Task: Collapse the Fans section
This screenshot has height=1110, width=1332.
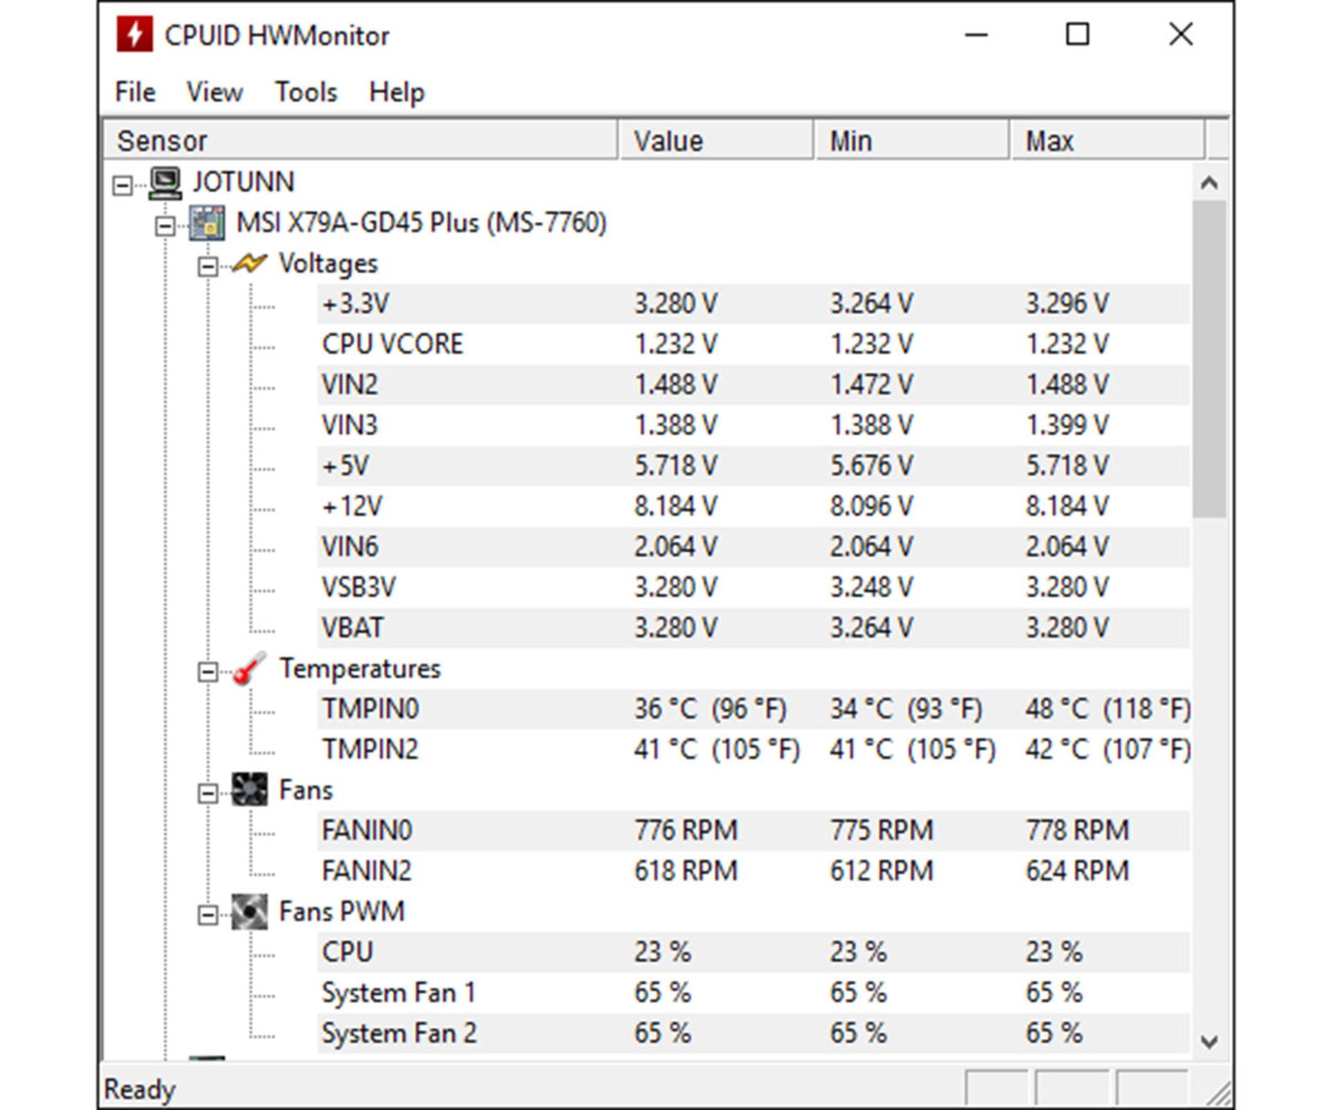Action: coord(207,793)
